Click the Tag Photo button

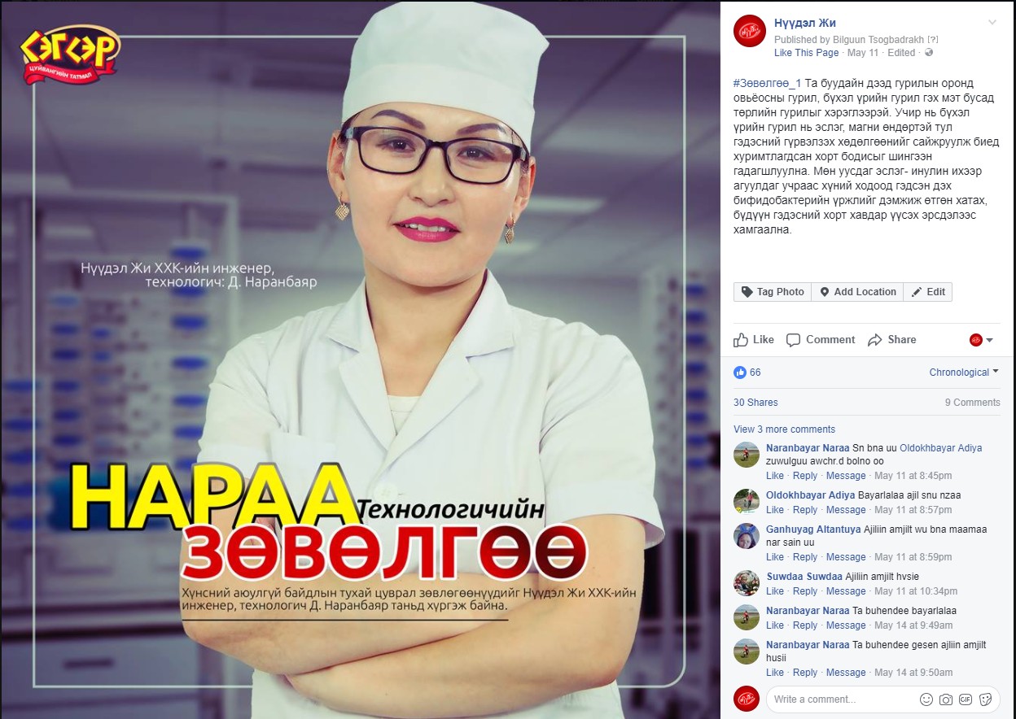773,292
